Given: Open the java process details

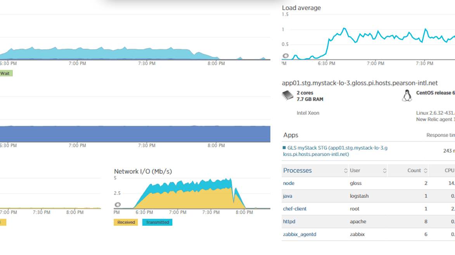Looking at the screenshot, I should click(287, 196).
